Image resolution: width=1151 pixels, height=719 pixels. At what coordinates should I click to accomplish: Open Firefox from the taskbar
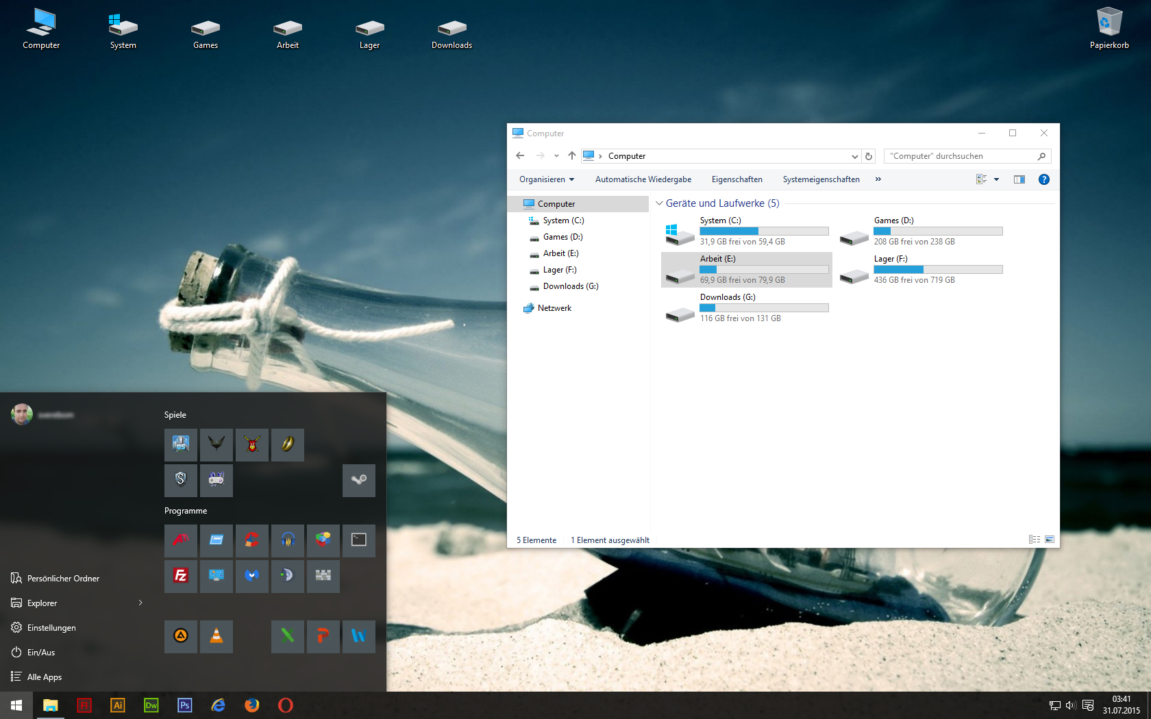(x=252, y=705)
